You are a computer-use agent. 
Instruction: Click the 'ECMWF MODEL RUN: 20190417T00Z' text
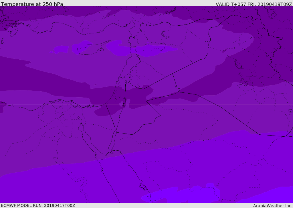tap(38, 205)
